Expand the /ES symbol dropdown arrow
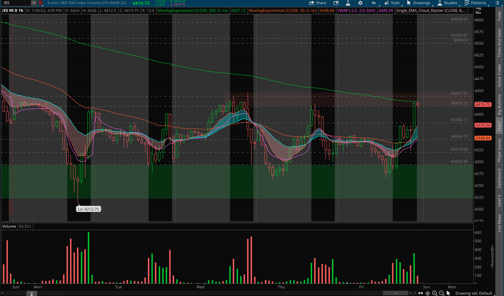504x296 pixels. 34,3
